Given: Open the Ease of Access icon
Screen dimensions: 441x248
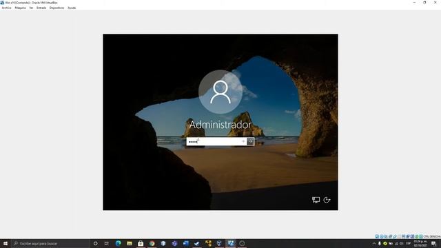Looking at the screenshot, I should click(327, 200).
